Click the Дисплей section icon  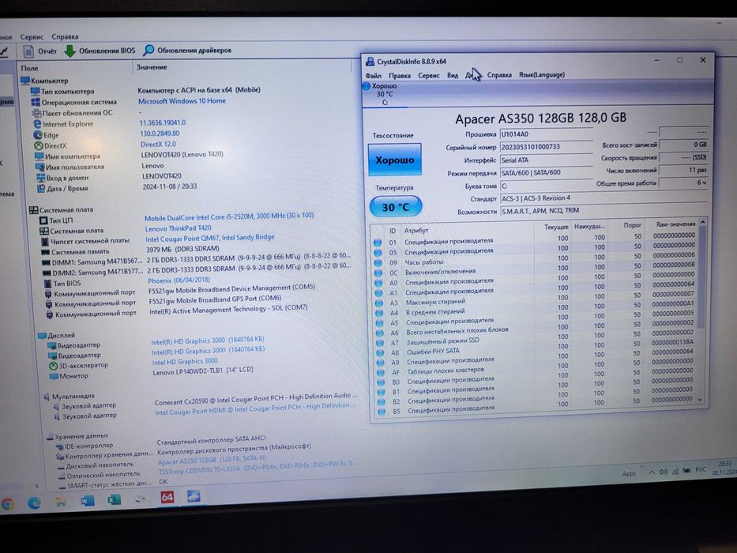tap(43, 335)
